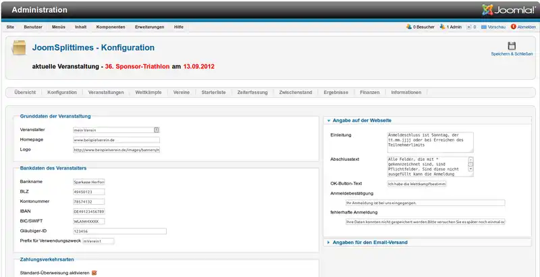540x277 pixels.
Task: Open the Site menu
Action: [x=10, y=27]
